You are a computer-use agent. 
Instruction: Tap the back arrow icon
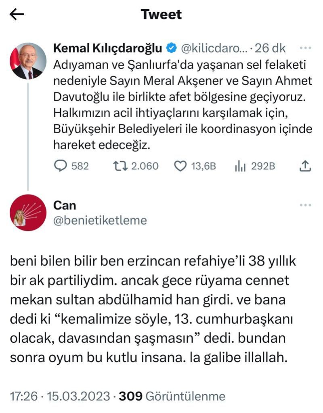[17, 15]
